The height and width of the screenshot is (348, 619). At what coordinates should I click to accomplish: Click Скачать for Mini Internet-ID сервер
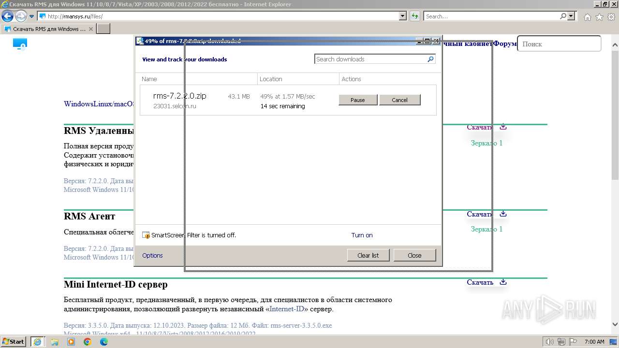[x=480, y=282]
